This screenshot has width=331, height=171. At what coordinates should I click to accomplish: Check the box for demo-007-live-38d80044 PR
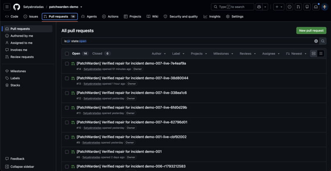pyautogui.click(x=67, y=79)
